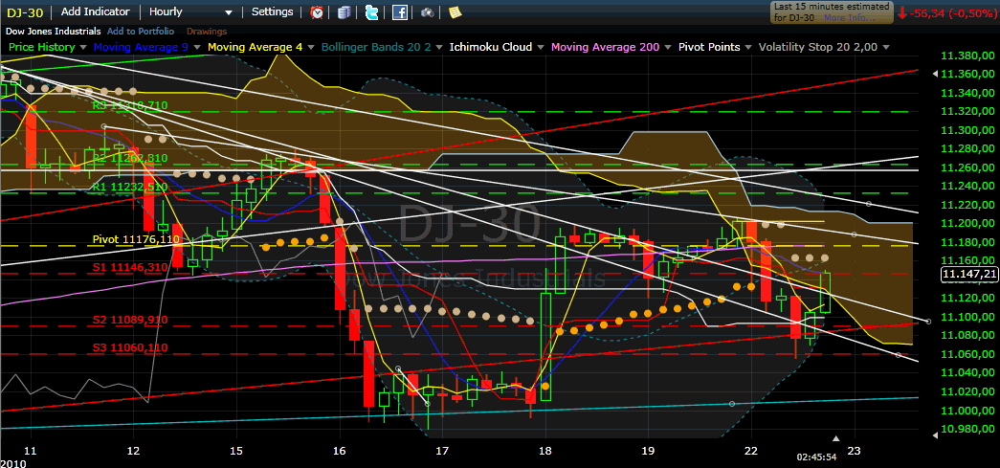Click date label 22 on time axis
This screenshot has width=1000, height=468.
coord(751,452)
